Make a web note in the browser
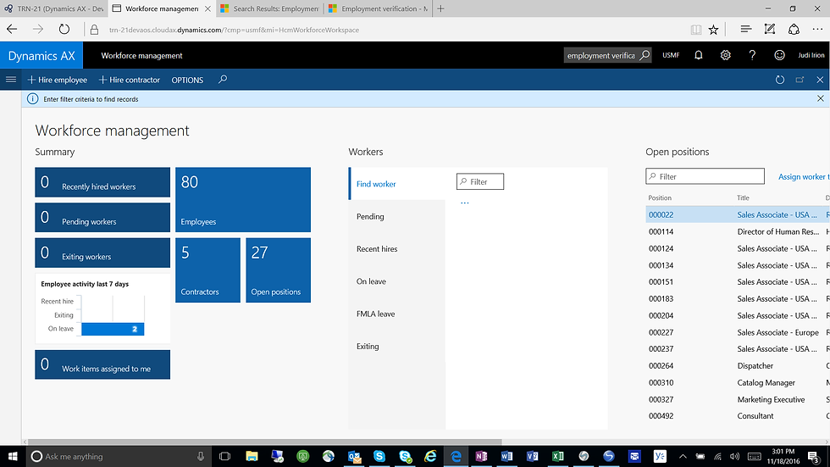 [x=770, y=30]
